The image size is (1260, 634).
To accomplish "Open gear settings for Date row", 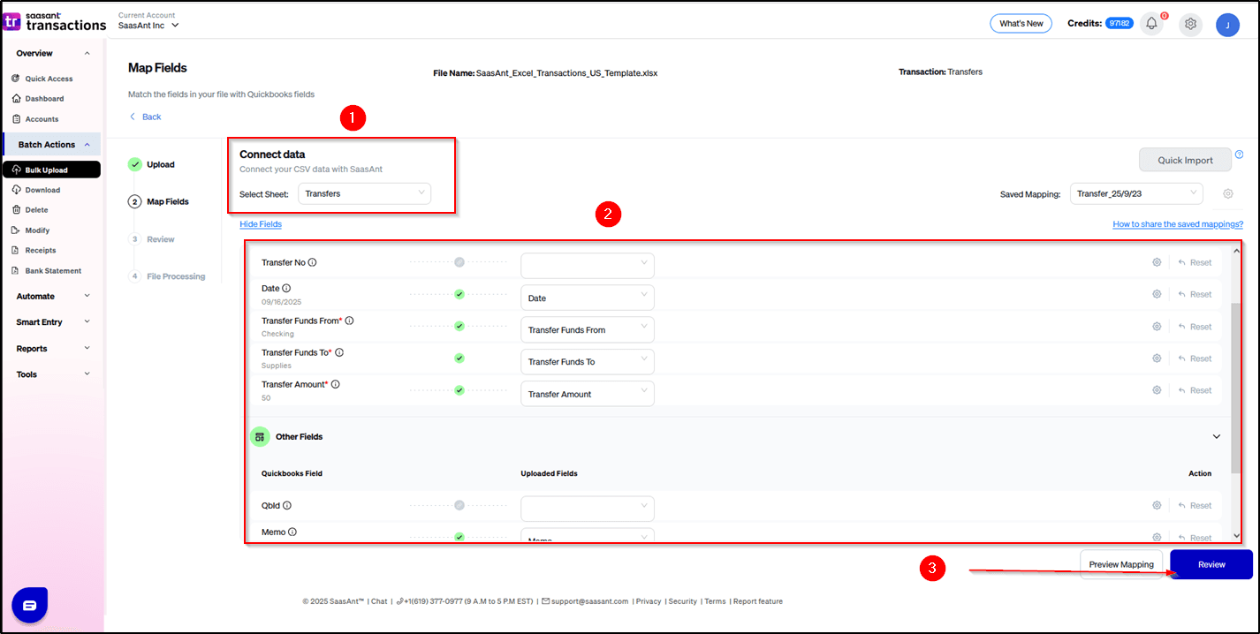I will 1157,294.
